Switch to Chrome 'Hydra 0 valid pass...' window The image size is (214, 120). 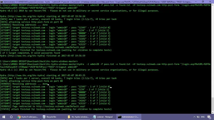point(28,117)
